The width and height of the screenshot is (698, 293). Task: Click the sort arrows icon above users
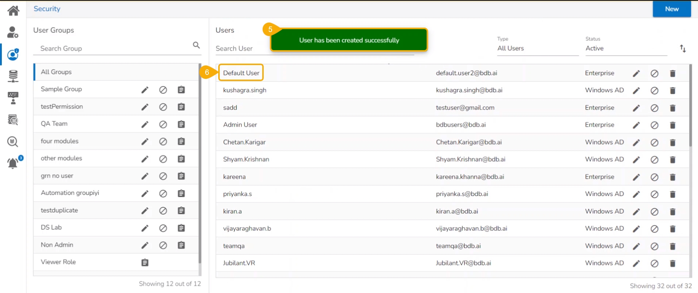[683, 48]
